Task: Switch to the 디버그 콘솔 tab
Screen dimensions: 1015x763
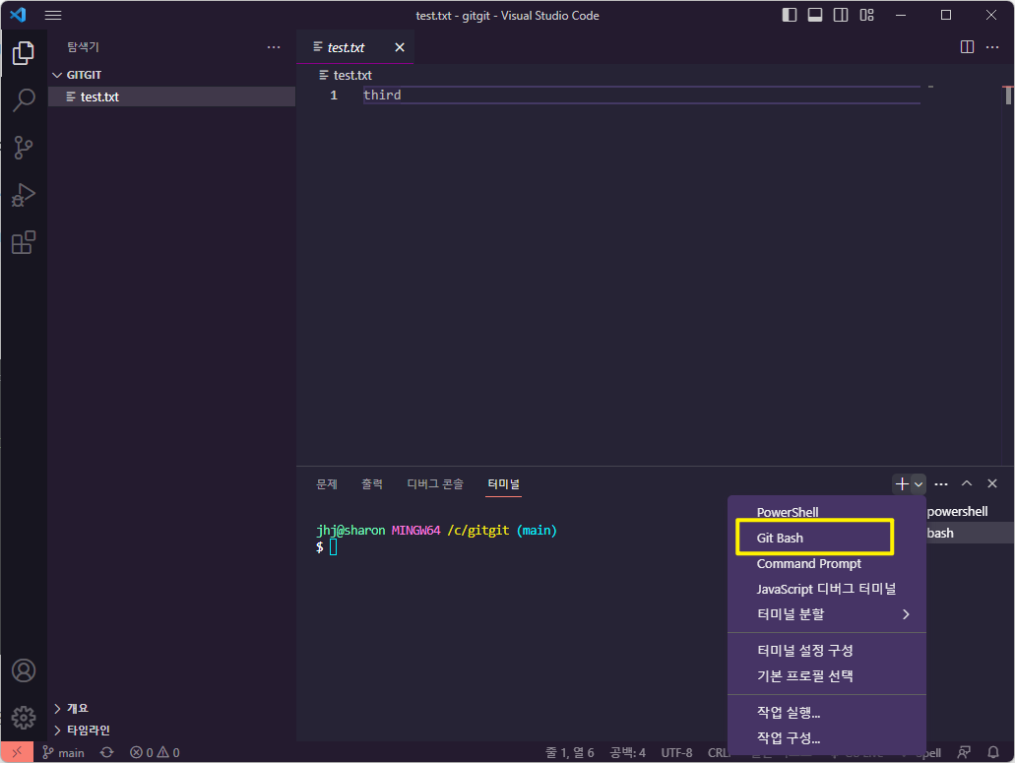Action: pyautogui.click(x=435, y=484)
